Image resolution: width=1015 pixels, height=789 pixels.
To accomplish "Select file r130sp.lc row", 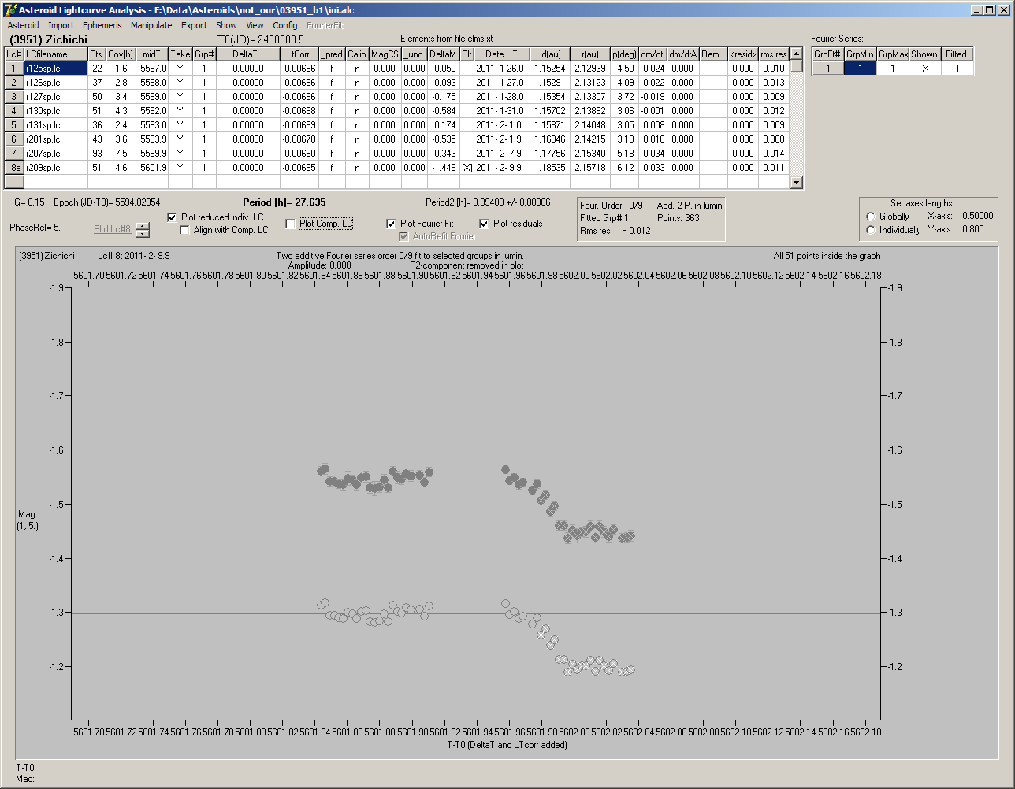I will [x=55, y=111].
